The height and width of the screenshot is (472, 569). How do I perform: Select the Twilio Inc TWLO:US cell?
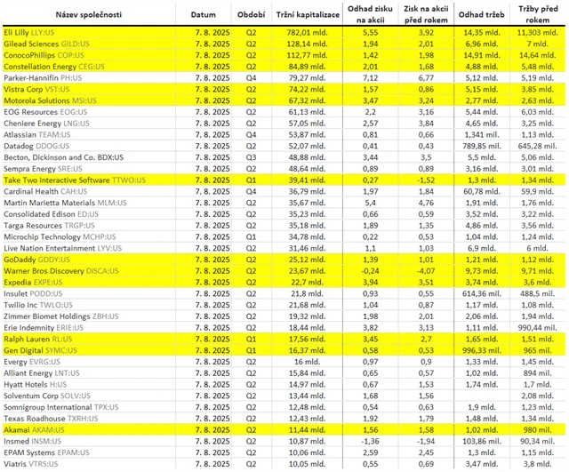pos(89,305)
